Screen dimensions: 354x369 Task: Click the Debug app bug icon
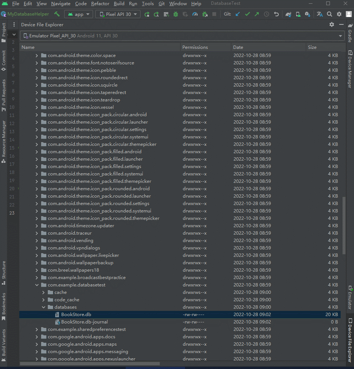[176, 14]
